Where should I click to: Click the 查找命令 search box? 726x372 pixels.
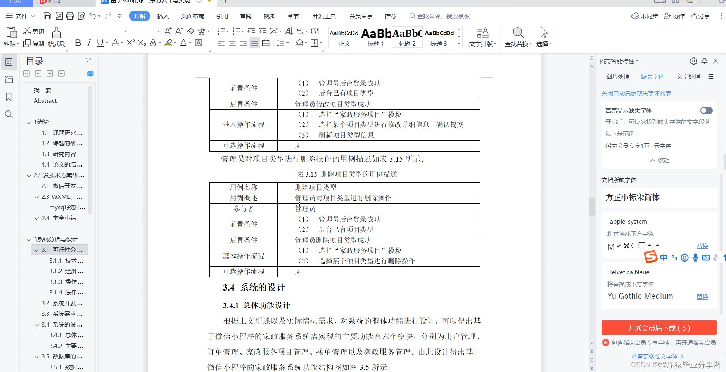(440, 16)
